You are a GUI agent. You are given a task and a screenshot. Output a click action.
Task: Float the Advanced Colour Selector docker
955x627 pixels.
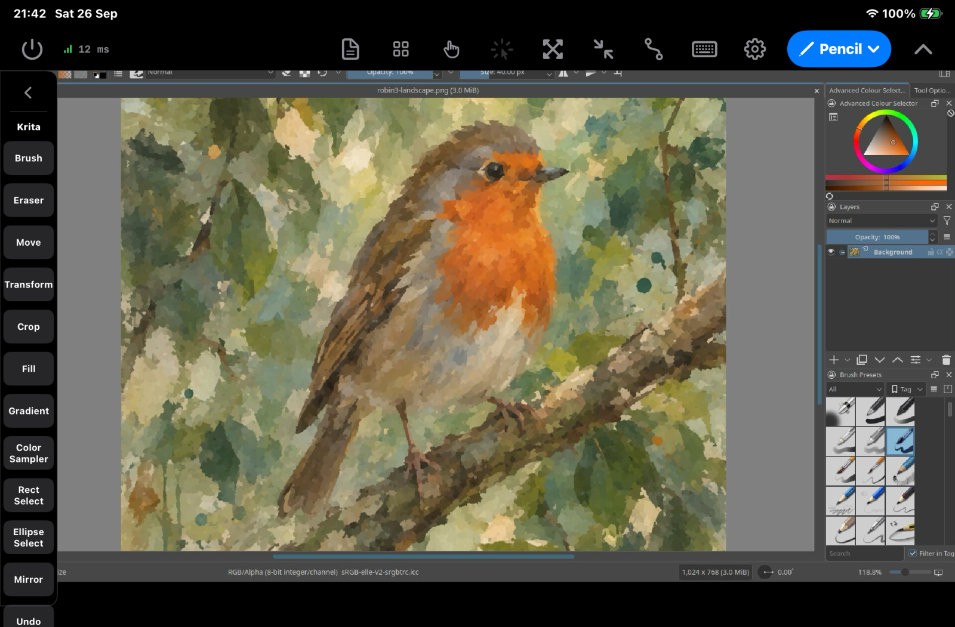click(935, 103)
